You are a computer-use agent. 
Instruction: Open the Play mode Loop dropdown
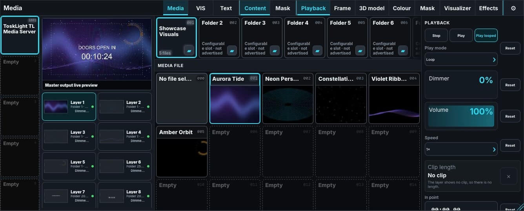pos(461,60)
